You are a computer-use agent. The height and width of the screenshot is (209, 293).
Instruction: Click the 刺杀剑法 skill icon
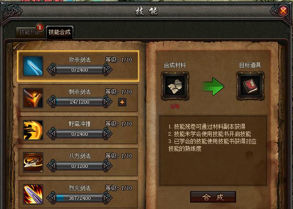33,98
